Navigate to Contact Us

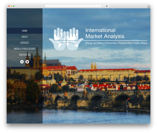click(24, 55)
